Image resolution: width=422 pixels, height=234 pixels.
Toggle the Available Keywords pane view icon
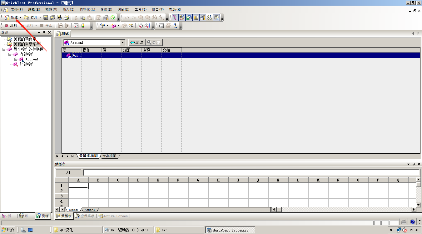[182, 18]
